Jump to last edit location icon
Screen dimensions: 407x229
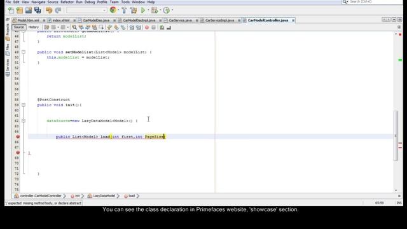pos(46,27)
